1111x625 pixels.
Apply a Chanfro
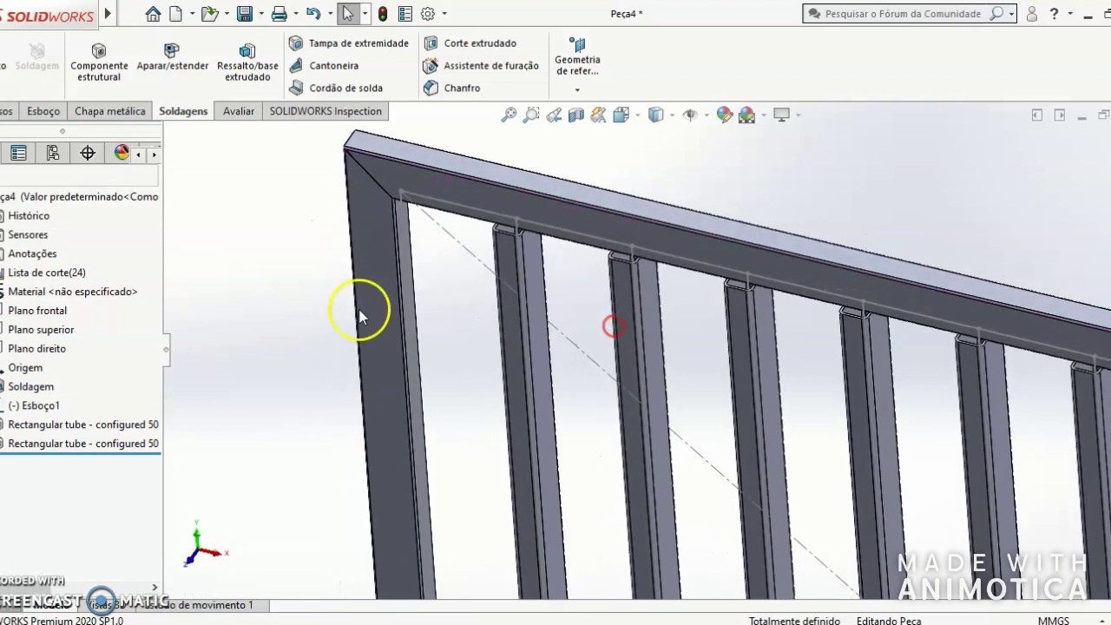pos(451,88)
